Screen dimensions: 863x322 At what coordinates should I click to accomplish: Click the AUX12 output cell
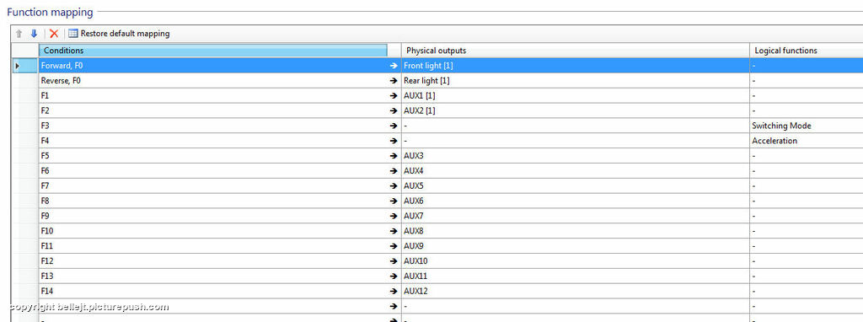point(576,291)
